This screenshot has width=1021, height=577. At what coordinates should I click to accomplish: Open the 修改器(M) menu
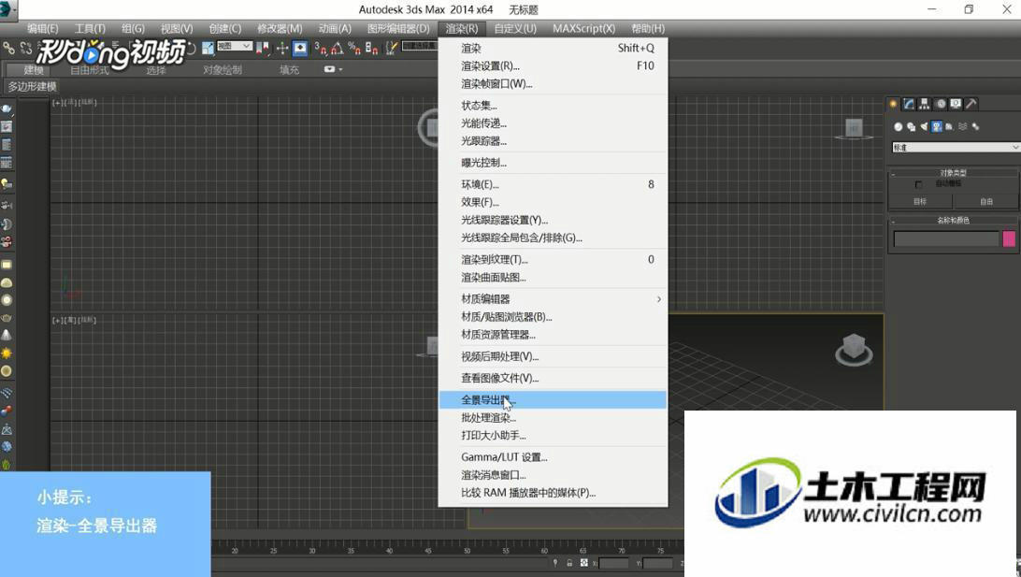pos(280,29)
